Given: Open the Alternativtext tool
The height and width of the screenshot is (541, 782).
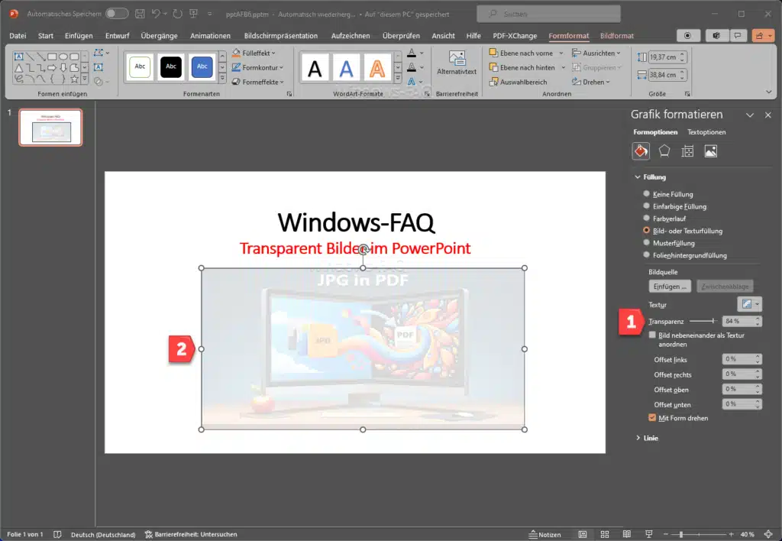Looking at the screenshot, I should point(457,63).
